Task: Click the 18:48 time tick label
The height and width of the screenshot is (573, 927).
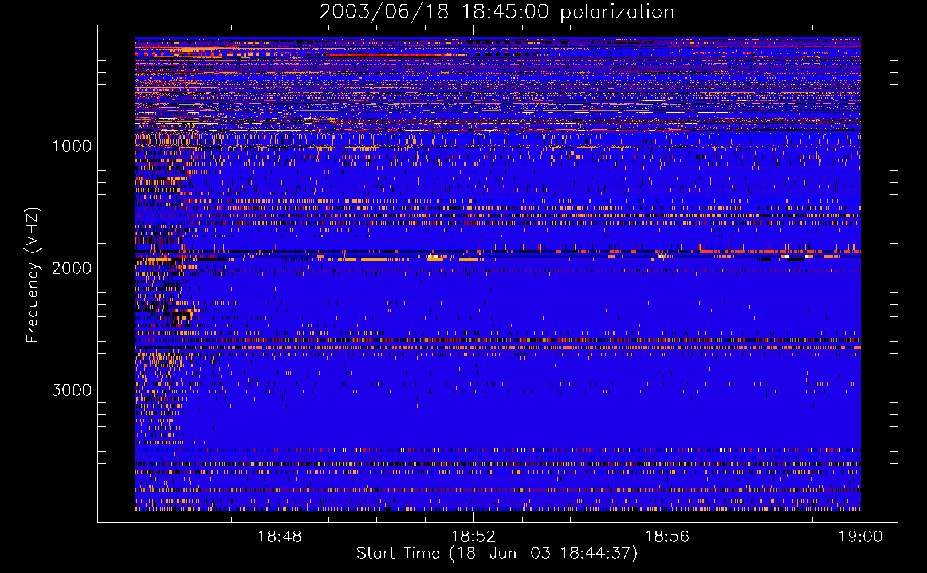Action: (280, 537)
